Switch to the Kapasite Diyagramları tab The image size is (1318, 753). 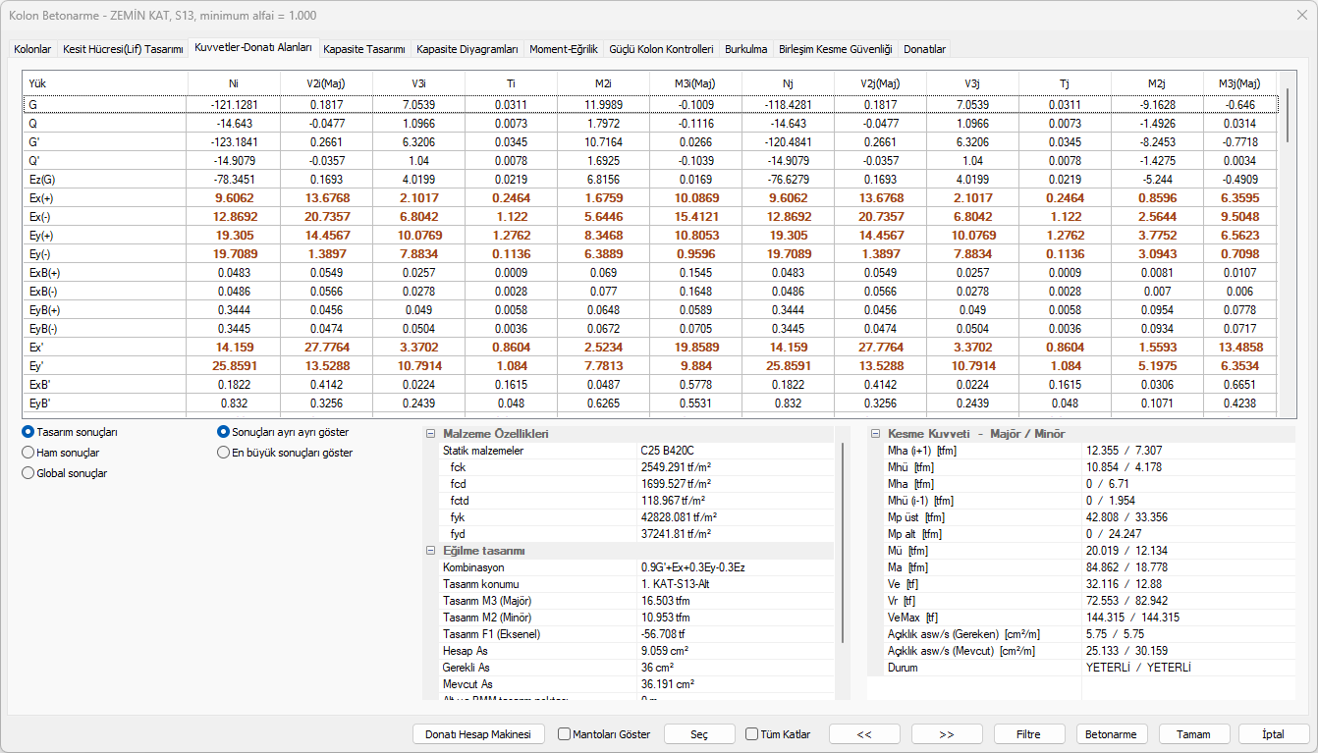[x=467, y=49]
